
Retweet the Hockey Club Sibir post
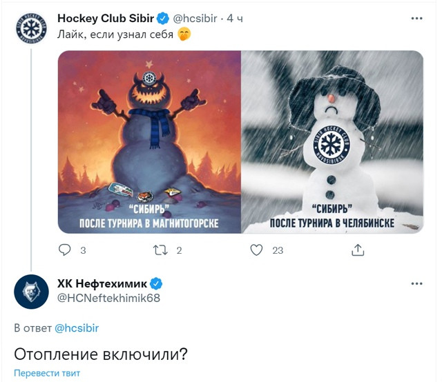(x=160, y=250)
